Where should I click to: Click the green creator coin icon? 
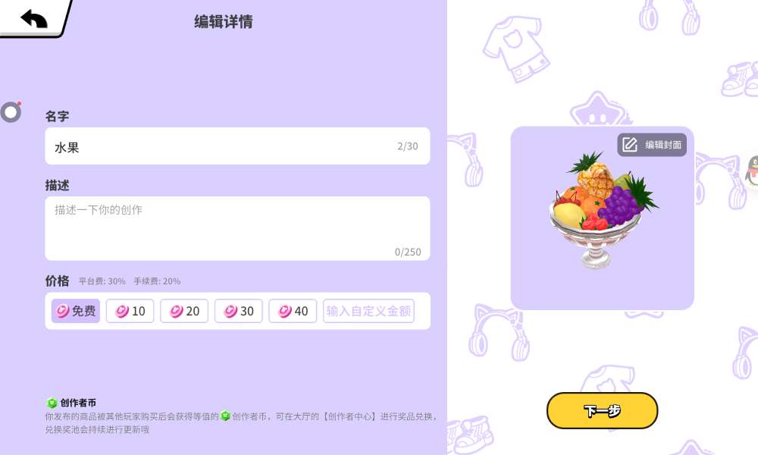pyautogui.click(x=52, y=403)
